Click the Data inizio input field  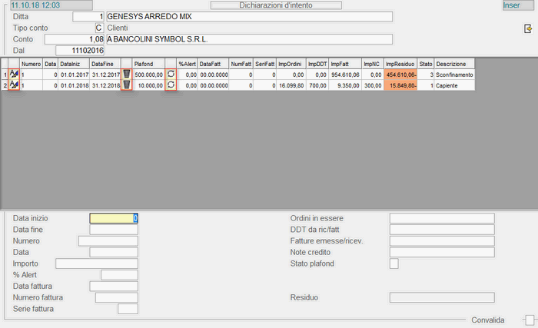point(114,218)
